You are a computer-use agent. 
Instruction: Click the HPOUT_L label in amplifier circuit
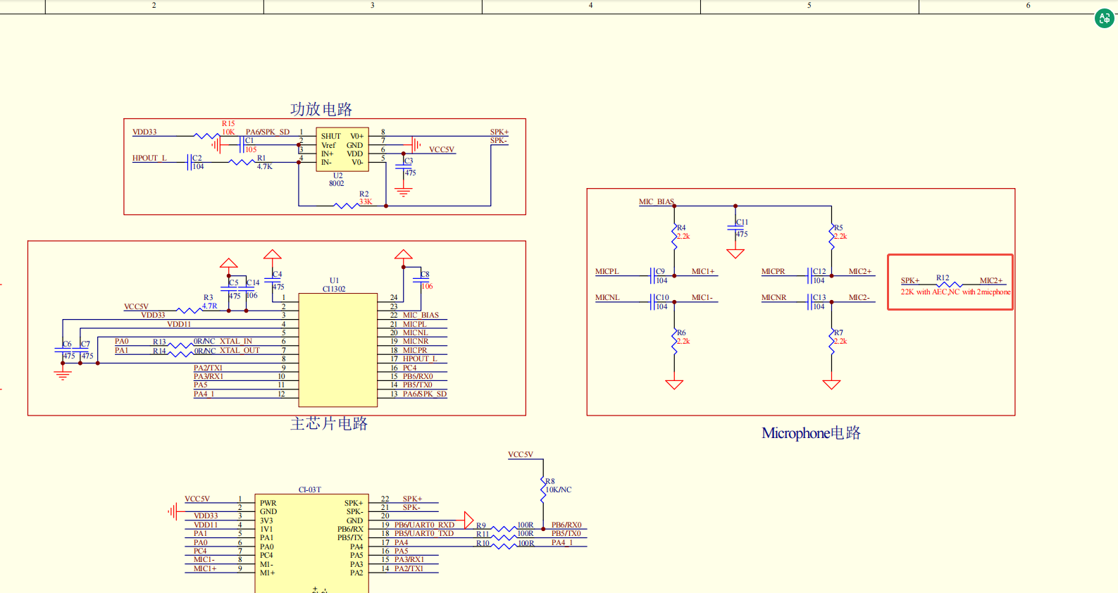pos(149,158)
